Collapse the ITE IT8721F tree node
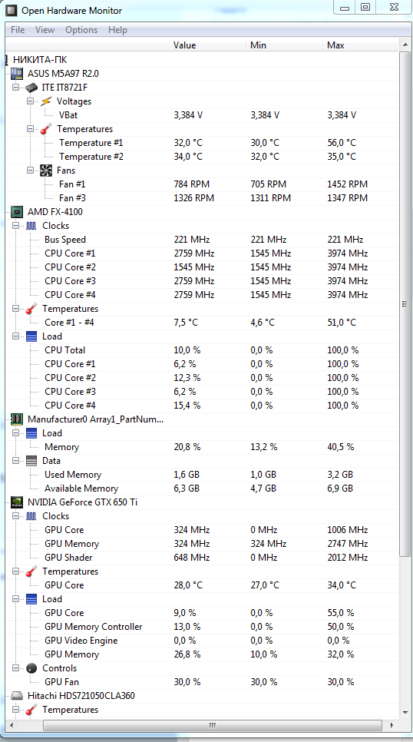 tap(16, 88)
